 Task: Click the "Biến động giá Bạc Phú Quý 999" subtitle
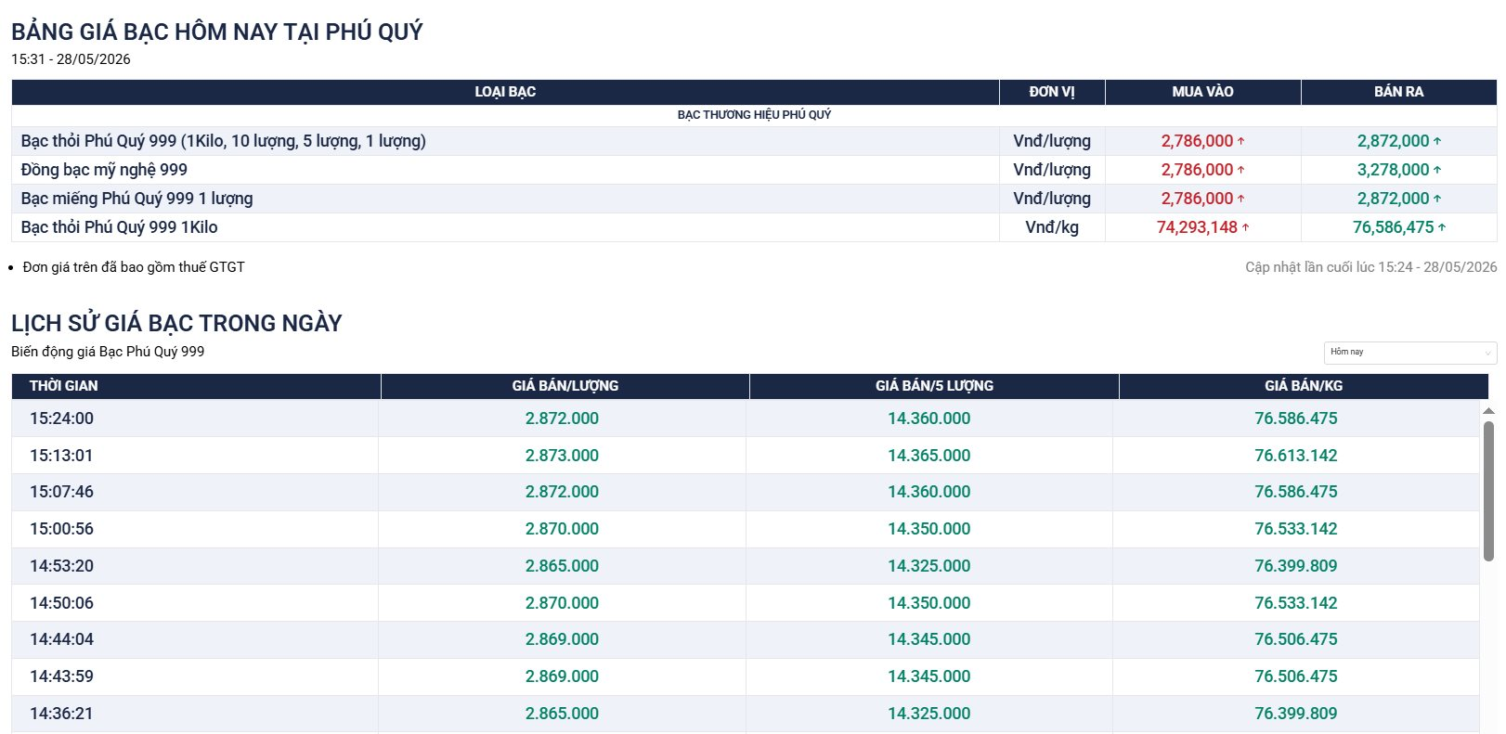tap(108, 352)
